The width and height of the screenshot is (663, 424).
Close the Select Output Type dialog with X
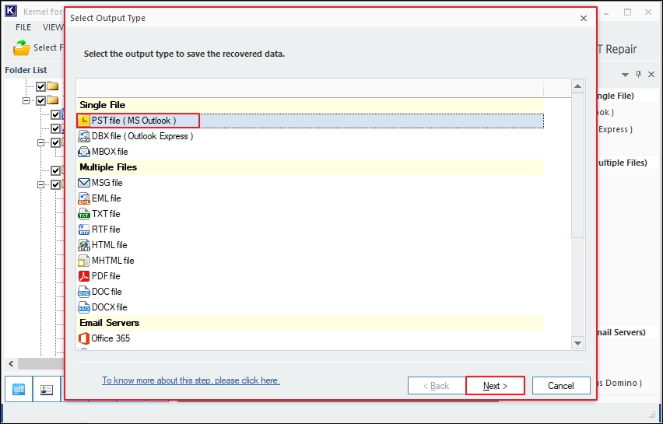[584, 19]
